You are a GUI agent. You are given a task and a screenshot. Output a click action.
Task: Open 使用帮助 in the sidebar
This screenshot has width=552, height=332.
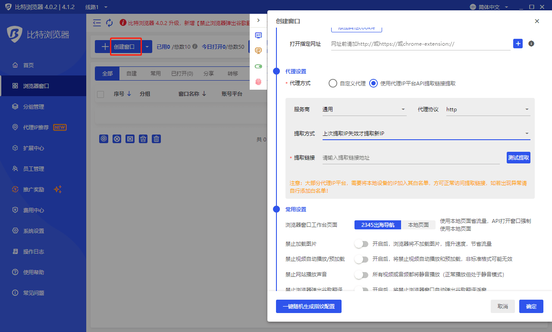click(43, 272)
